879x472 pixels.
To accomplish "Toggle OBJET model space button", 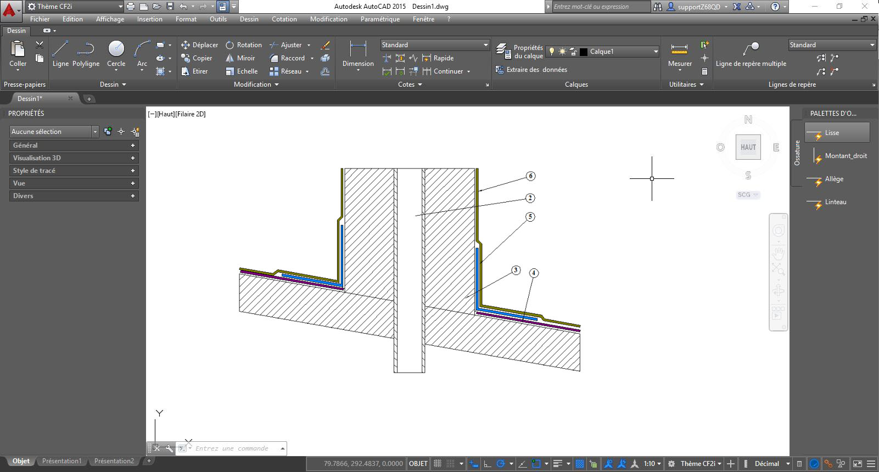I will 418,464.
